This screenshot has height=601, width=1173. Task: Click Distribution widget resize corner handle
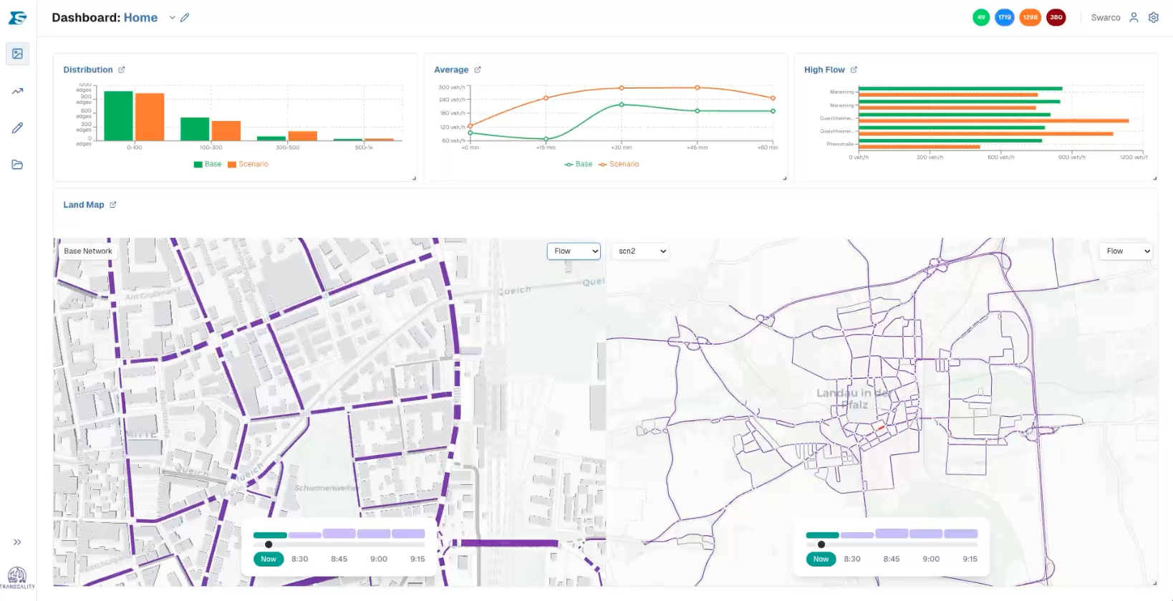[414, 178]
